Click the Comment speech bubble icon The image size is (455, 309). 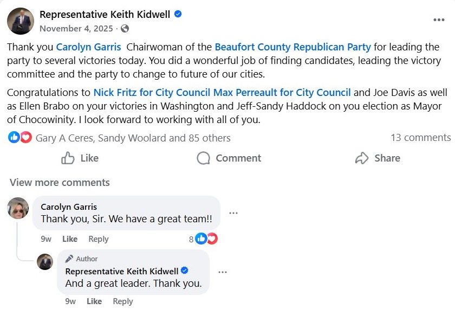coord(203,158)
